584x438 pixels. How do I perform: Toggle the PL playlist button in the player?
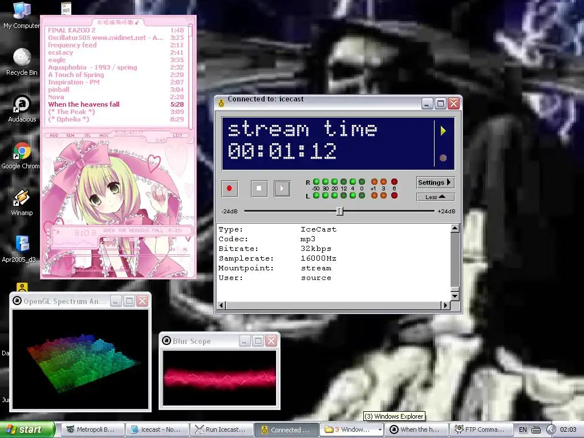coord(185,250)
